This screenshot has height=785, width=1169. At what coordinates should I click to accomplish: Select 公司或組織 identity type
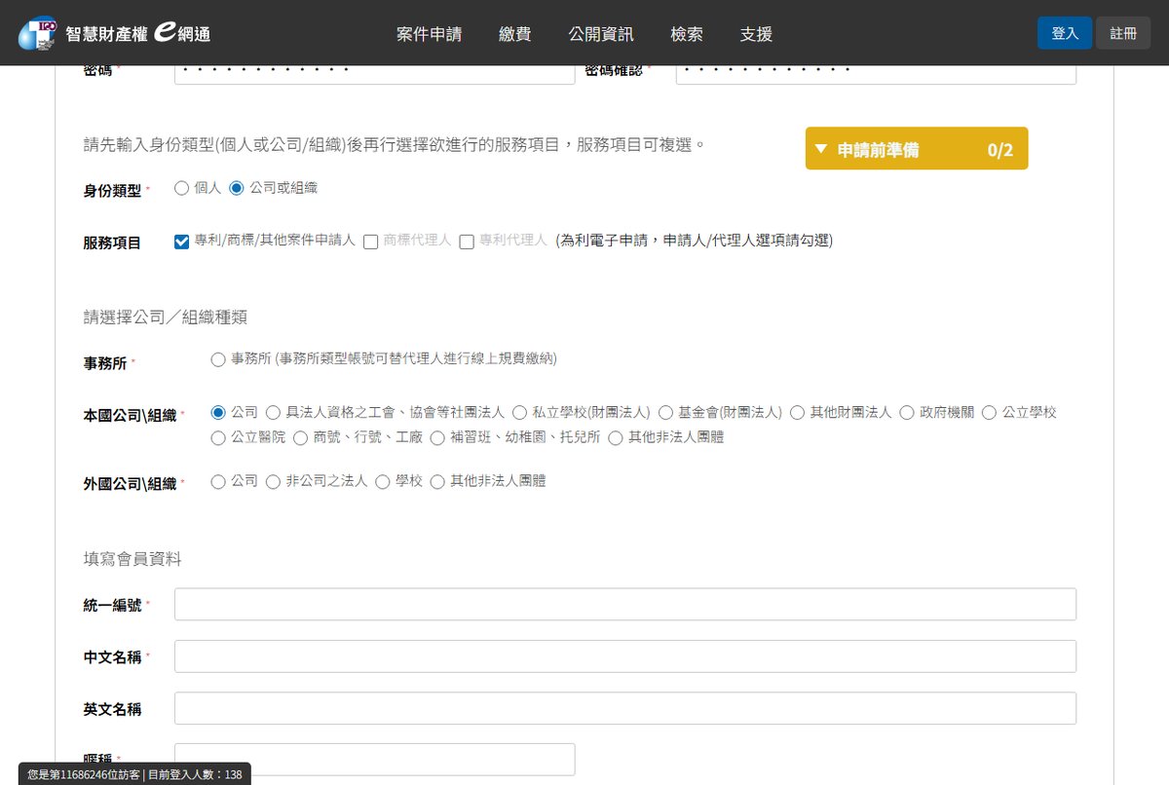[x=236, y=188]
